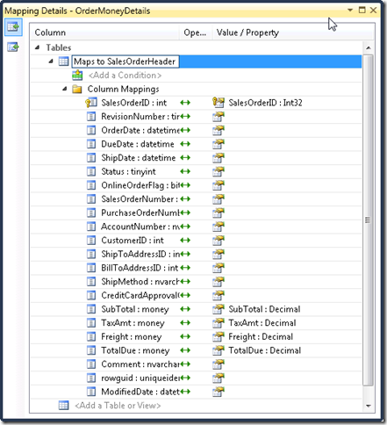Click the Freight mapping arrow operator
This screenshot has width=387, height=425.
[x=185, y=336]
